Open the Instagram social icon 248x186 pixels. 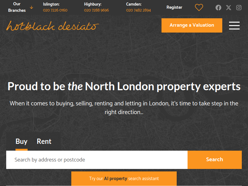point(239,7)
